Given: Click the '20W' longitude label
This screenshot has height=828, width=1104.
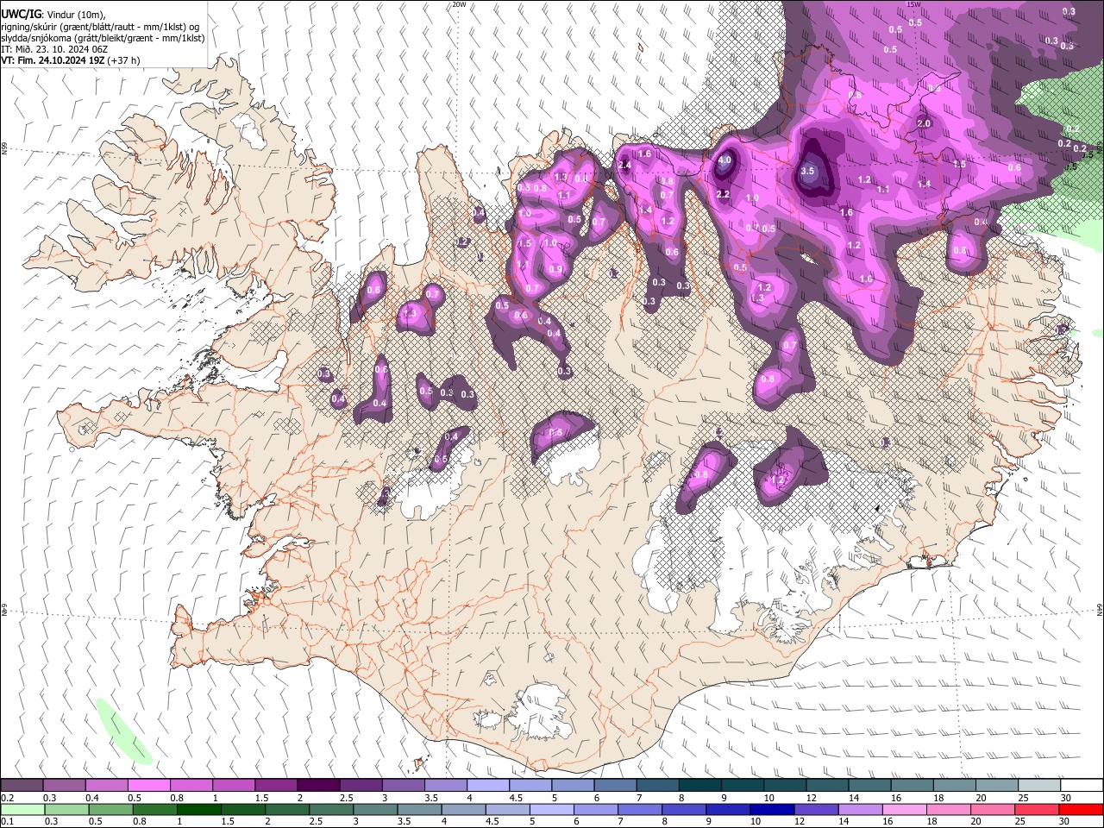Looking at the screenshot, I should tap(459, 4).
